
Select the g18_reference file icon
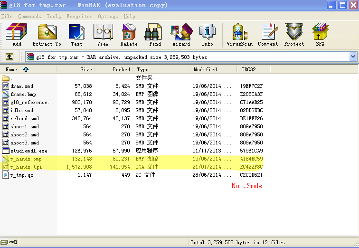pos(6,102)
